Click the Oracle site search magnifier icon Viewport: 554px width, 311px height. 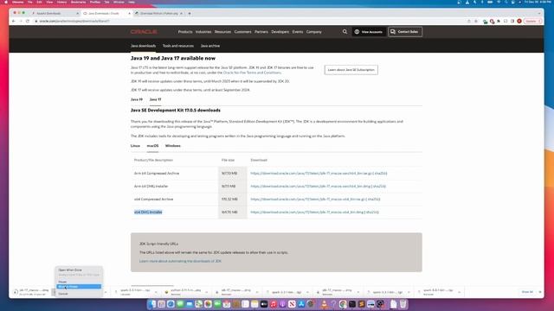tap(345, 32)
